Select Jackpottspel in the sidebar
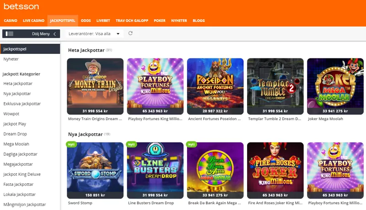Screen dimensions: 366x210 coord(30,49)
